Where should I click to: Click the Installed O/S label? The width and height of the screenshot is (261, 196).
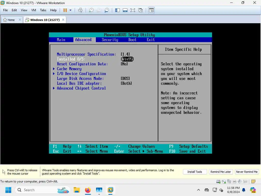[71, 59]
